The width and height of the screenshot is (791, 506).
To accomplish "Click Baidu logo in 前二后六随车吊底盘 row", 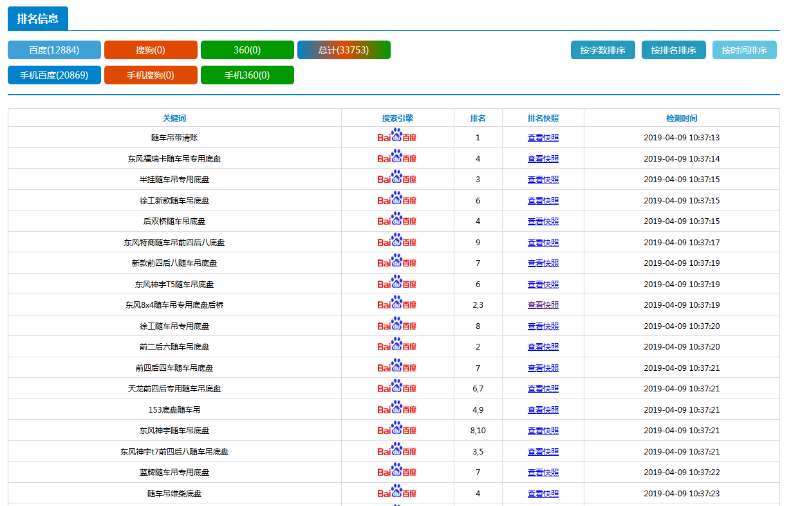I will 396,346.
